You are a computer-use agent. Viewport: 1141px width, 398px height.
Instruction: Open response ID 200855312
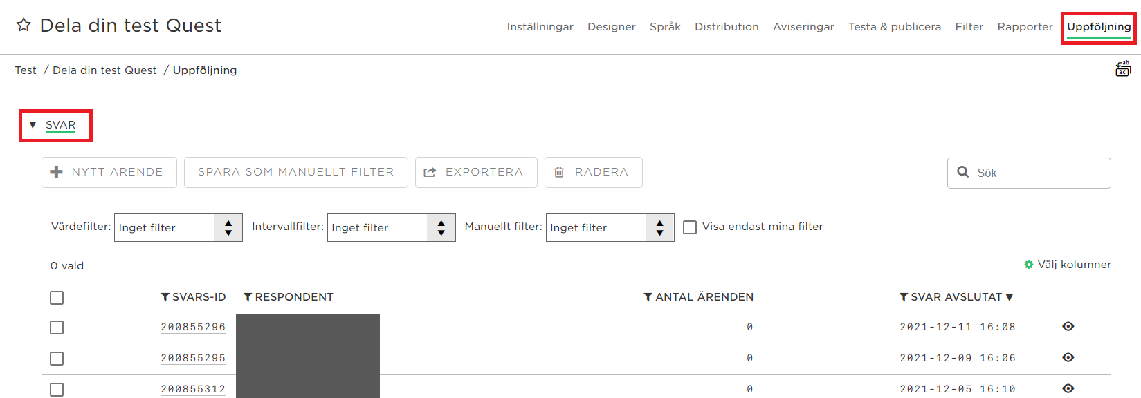click(x=193, y=390)
